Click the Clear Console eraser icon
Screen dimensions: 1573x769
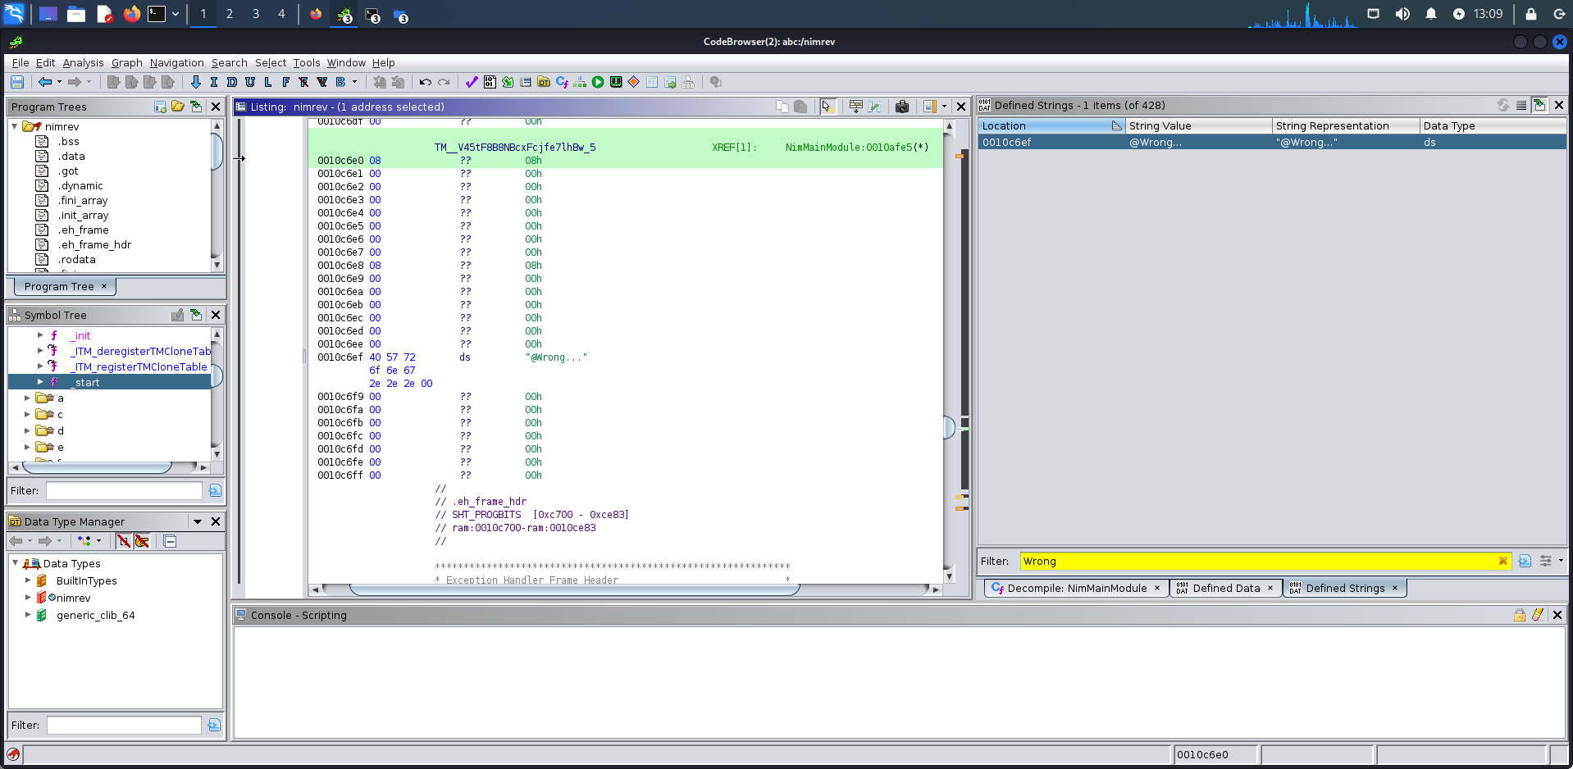pos(1538,615)
